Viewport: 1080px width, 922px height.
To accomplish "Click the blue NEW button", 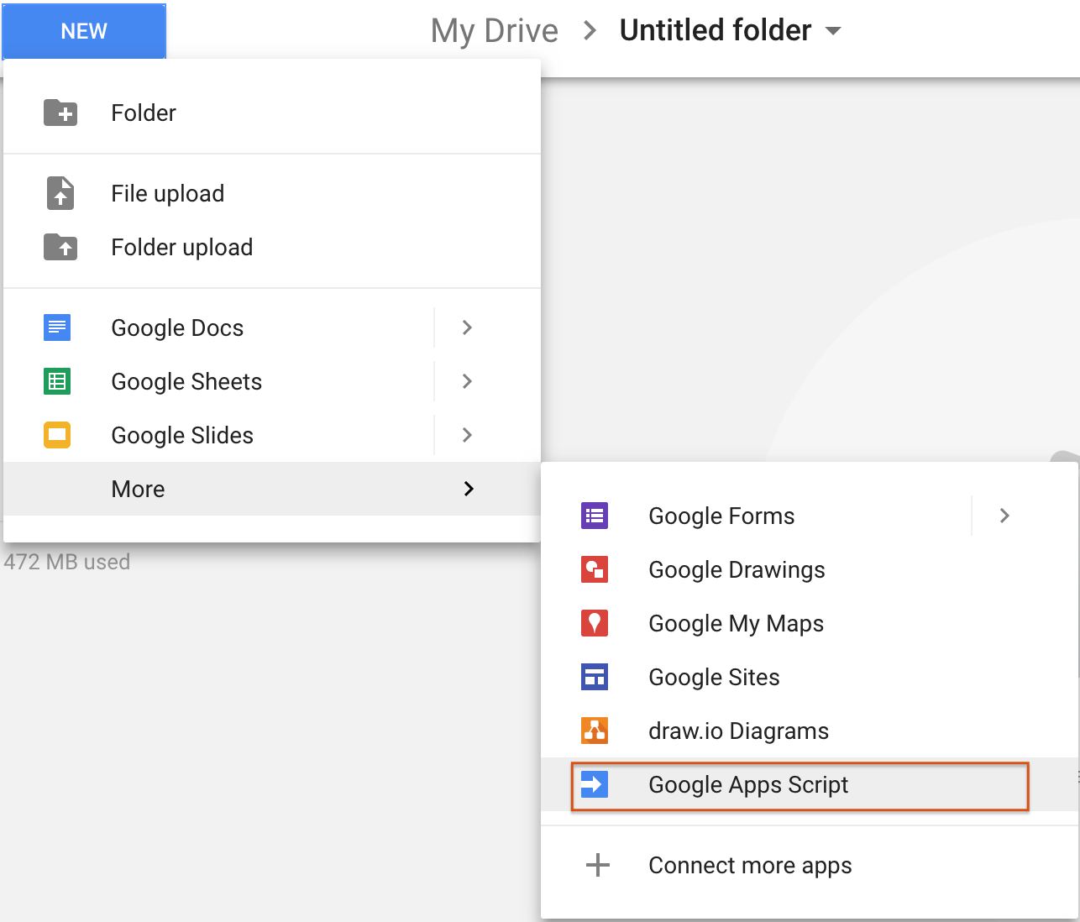I will point(84,31).
